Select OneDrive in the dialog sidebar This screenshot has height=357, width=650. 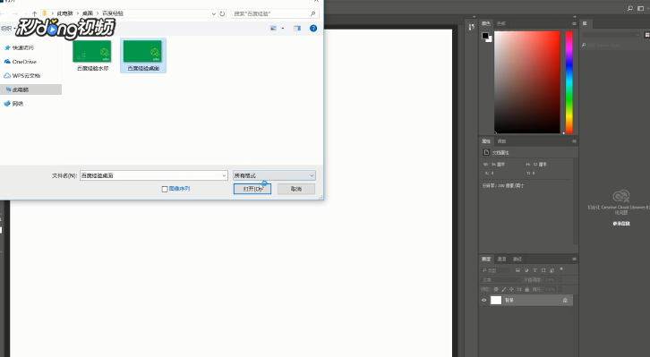(21, 62)
